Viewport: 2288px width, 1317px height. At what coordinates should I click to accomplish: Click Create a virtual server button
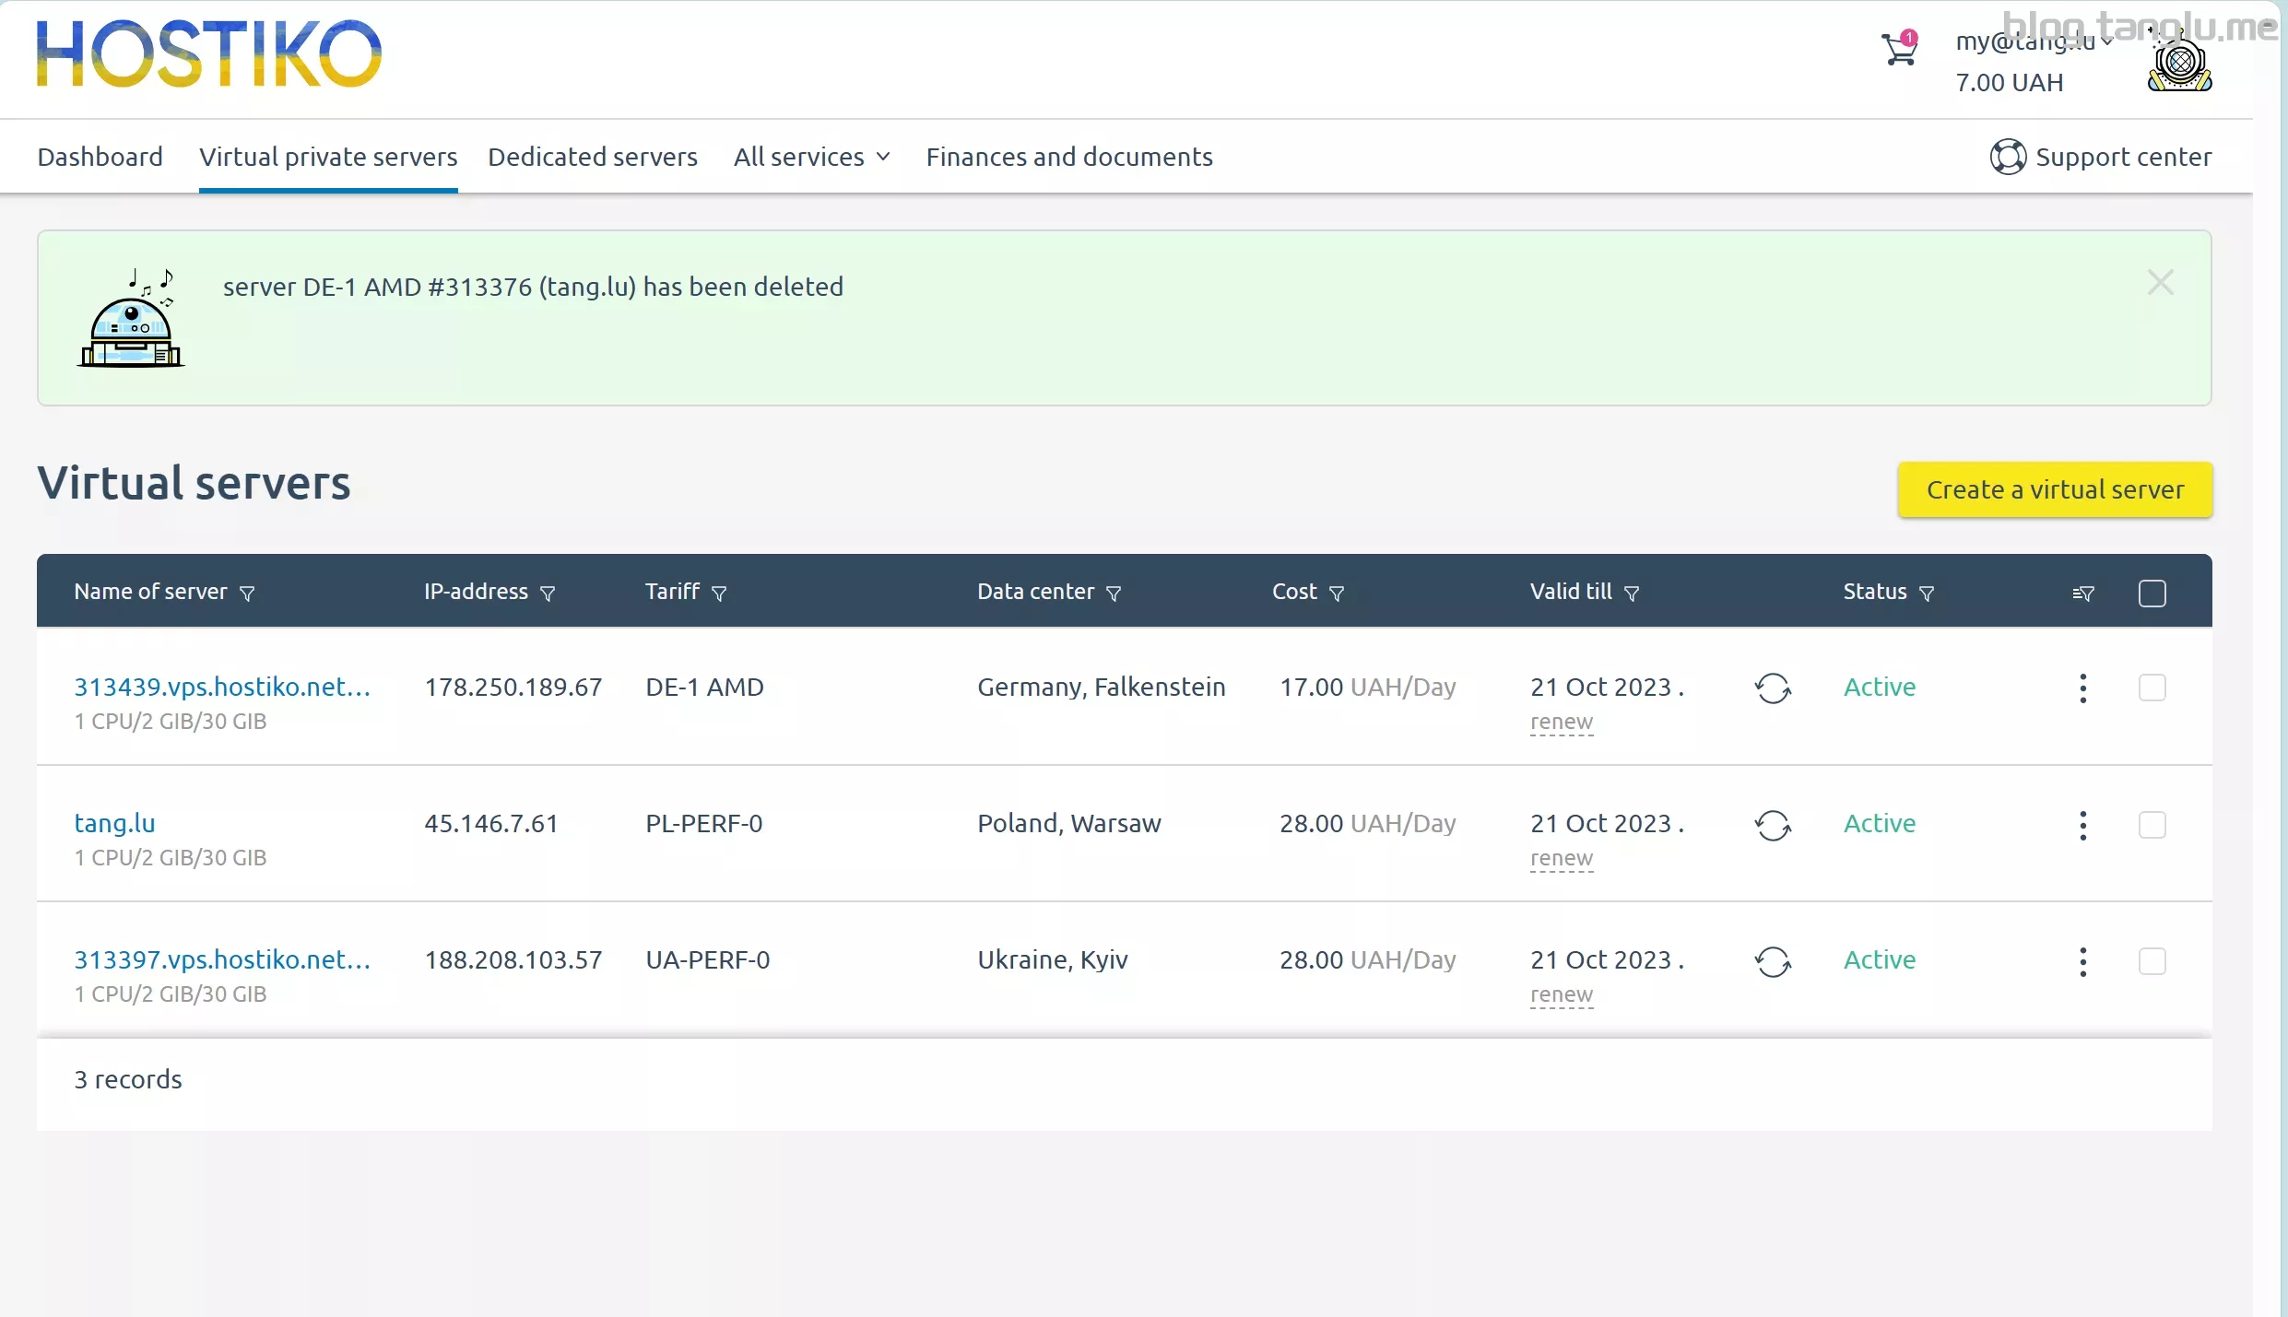(x=2055, y=489)
